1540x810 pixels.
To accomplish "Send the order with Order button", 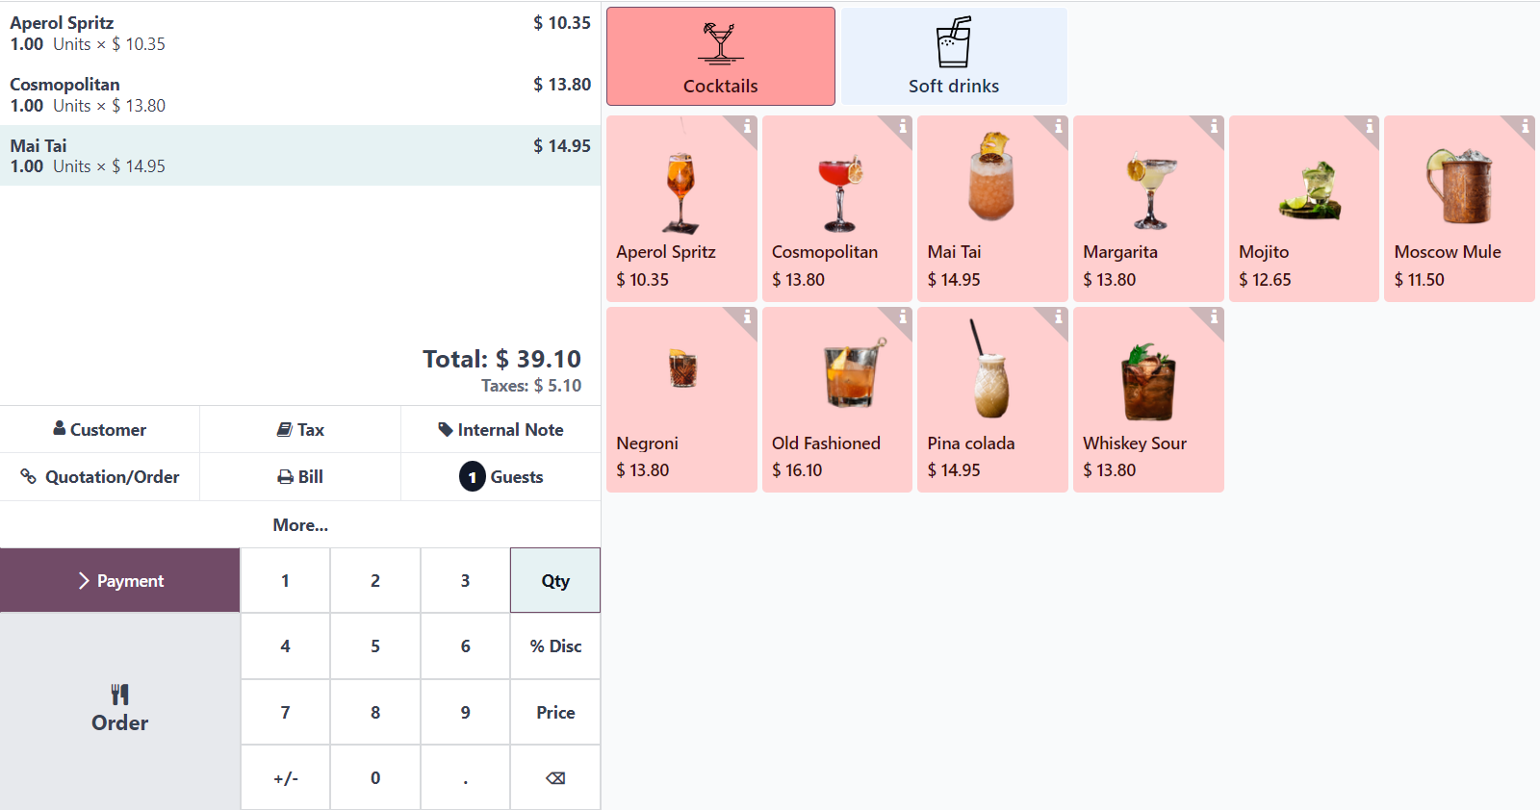I will click(x=120, y=710).
